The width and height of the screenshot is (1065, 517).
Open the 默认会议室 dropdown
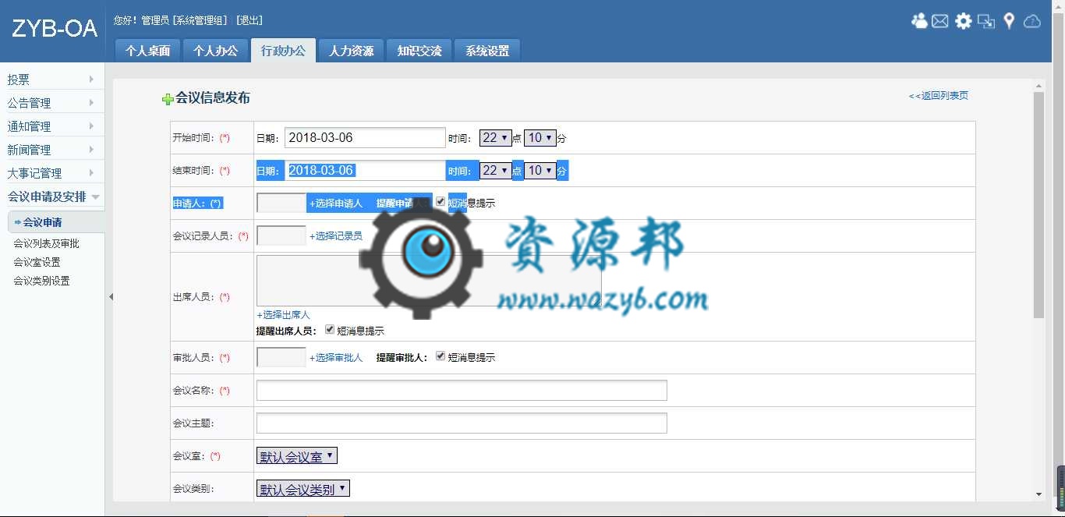point(297,456)
